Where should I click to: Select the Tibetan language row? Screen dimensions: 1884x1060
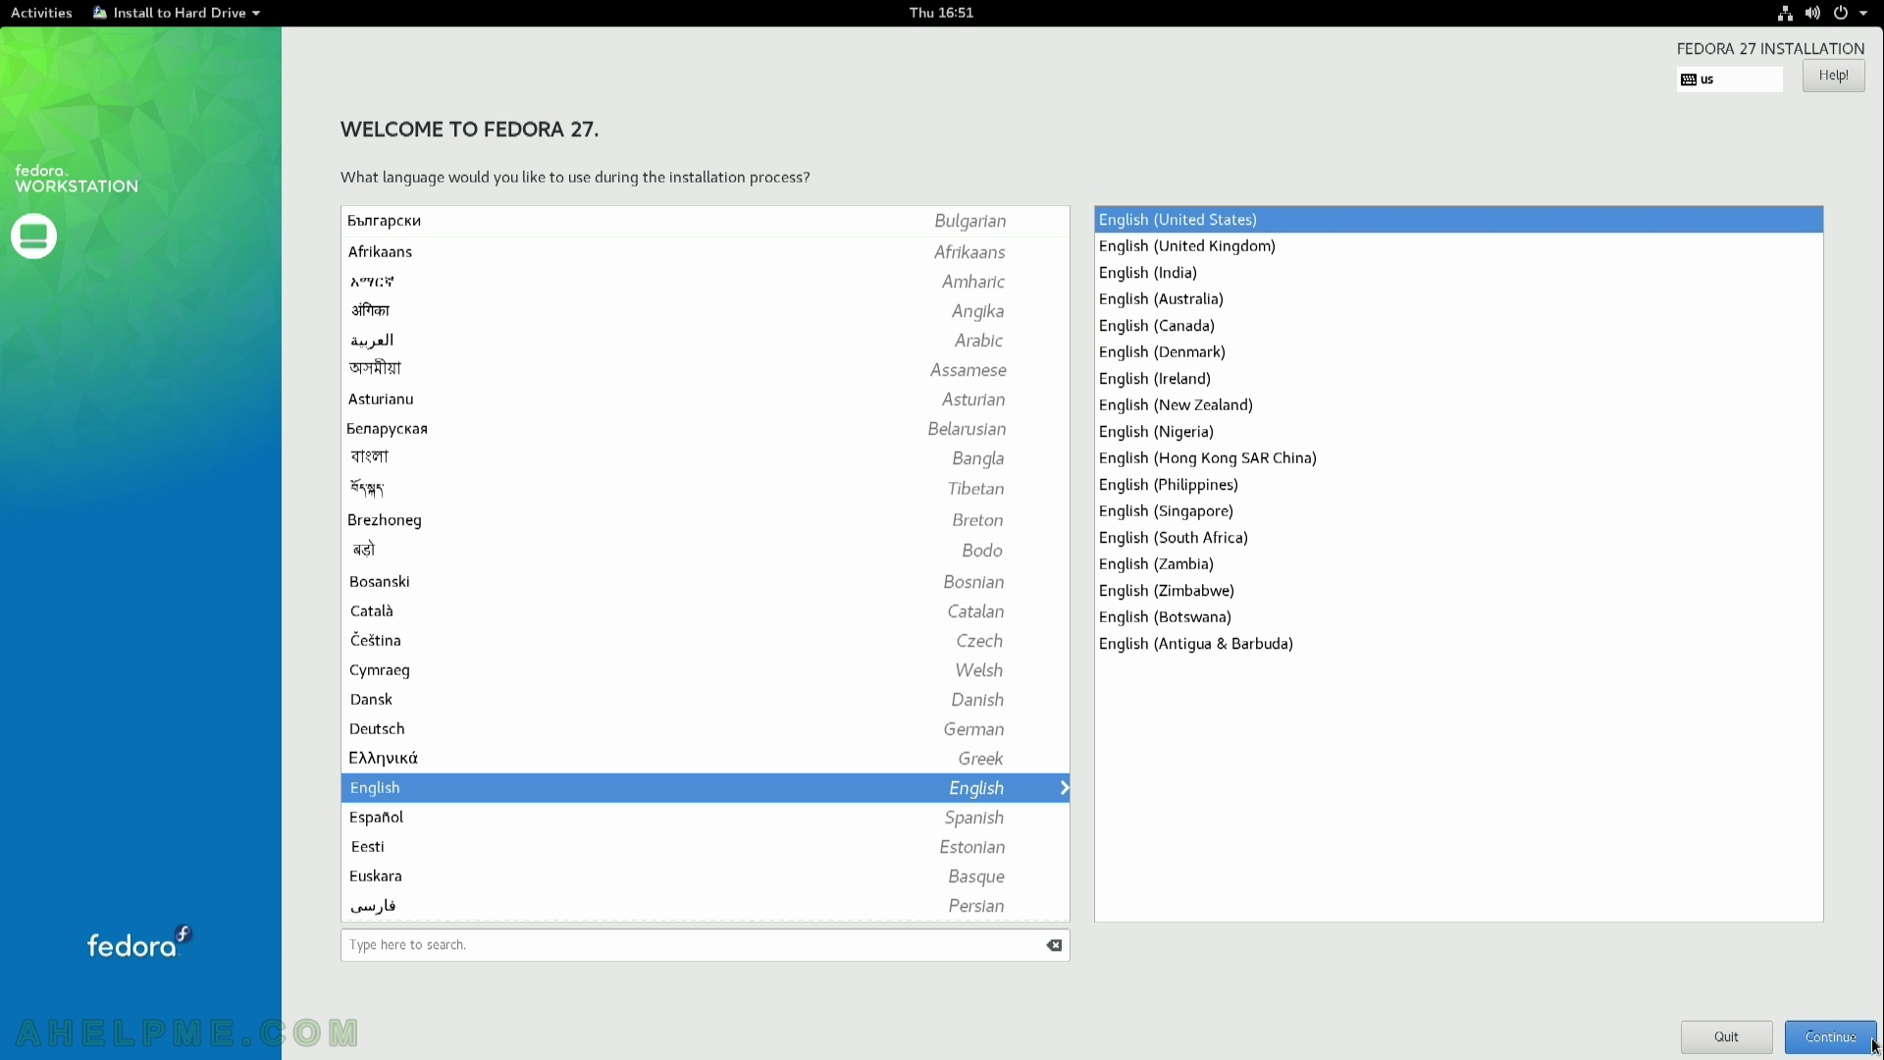tap(705, 489)
